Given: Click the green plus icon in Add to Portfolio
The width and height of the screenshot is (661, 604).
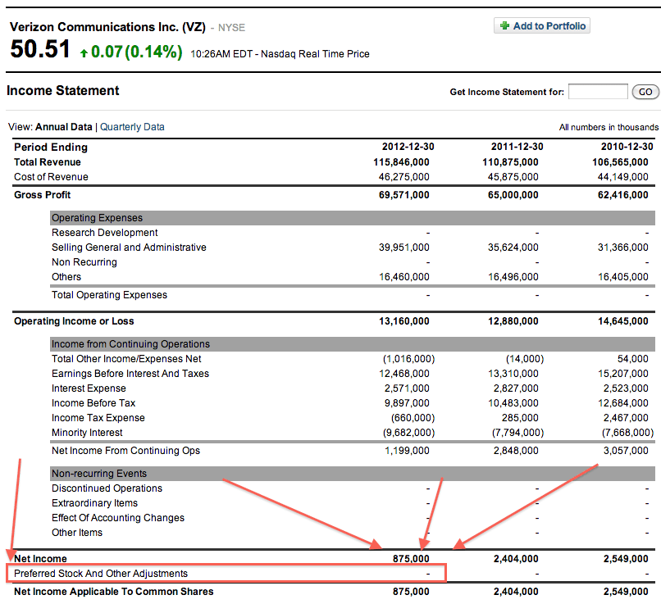Looking at the screenshot, I should click(504, 25).
